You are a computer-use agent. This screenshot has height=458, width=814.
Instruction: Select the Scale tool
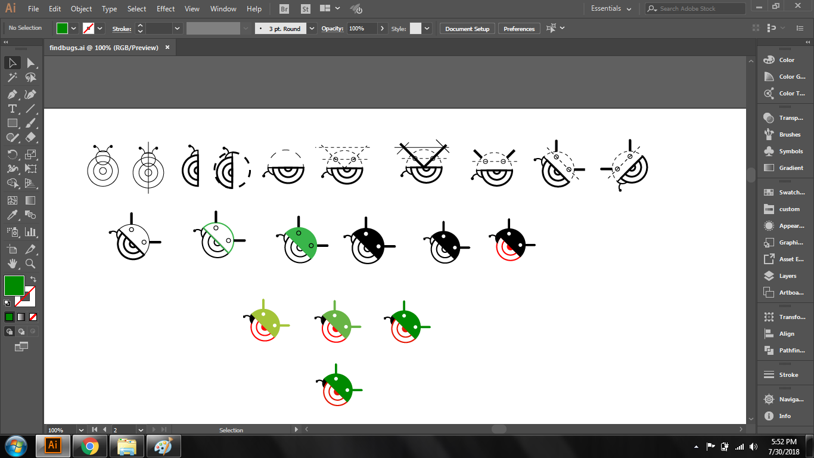tap(30, 154)
